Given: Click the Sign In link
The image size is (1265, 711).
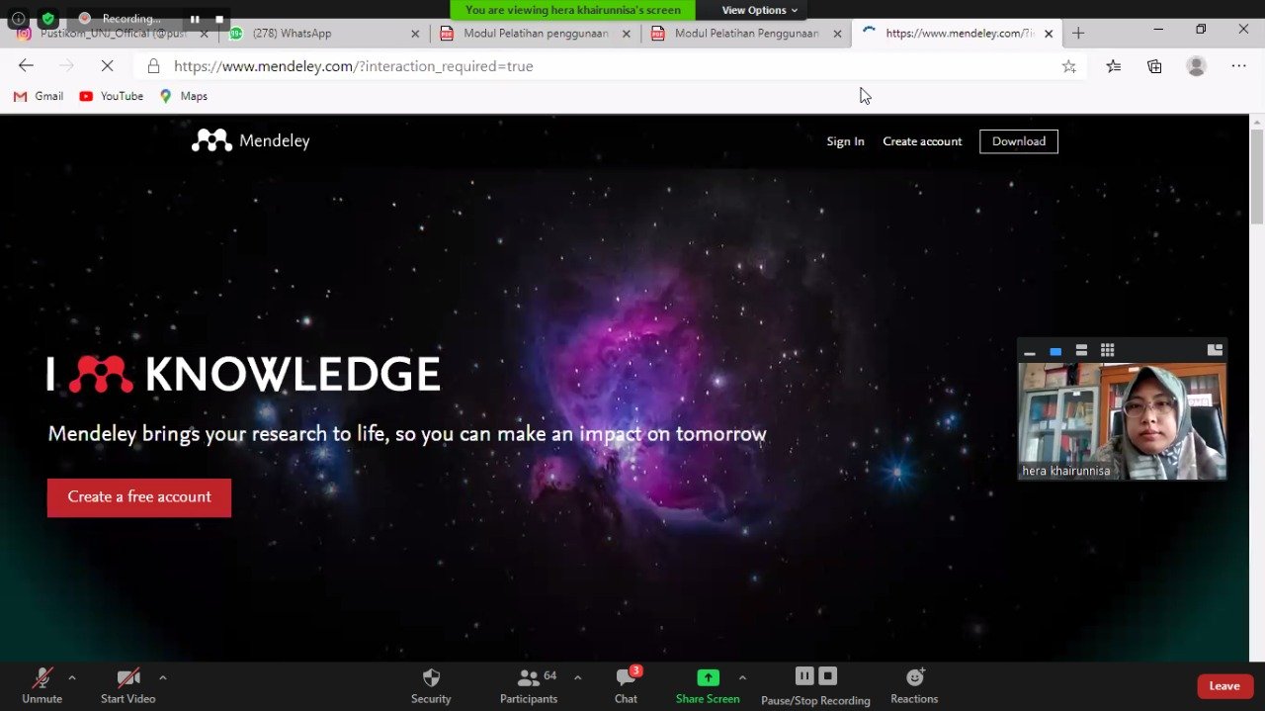Looking at the screenshot, I should 845,141.
